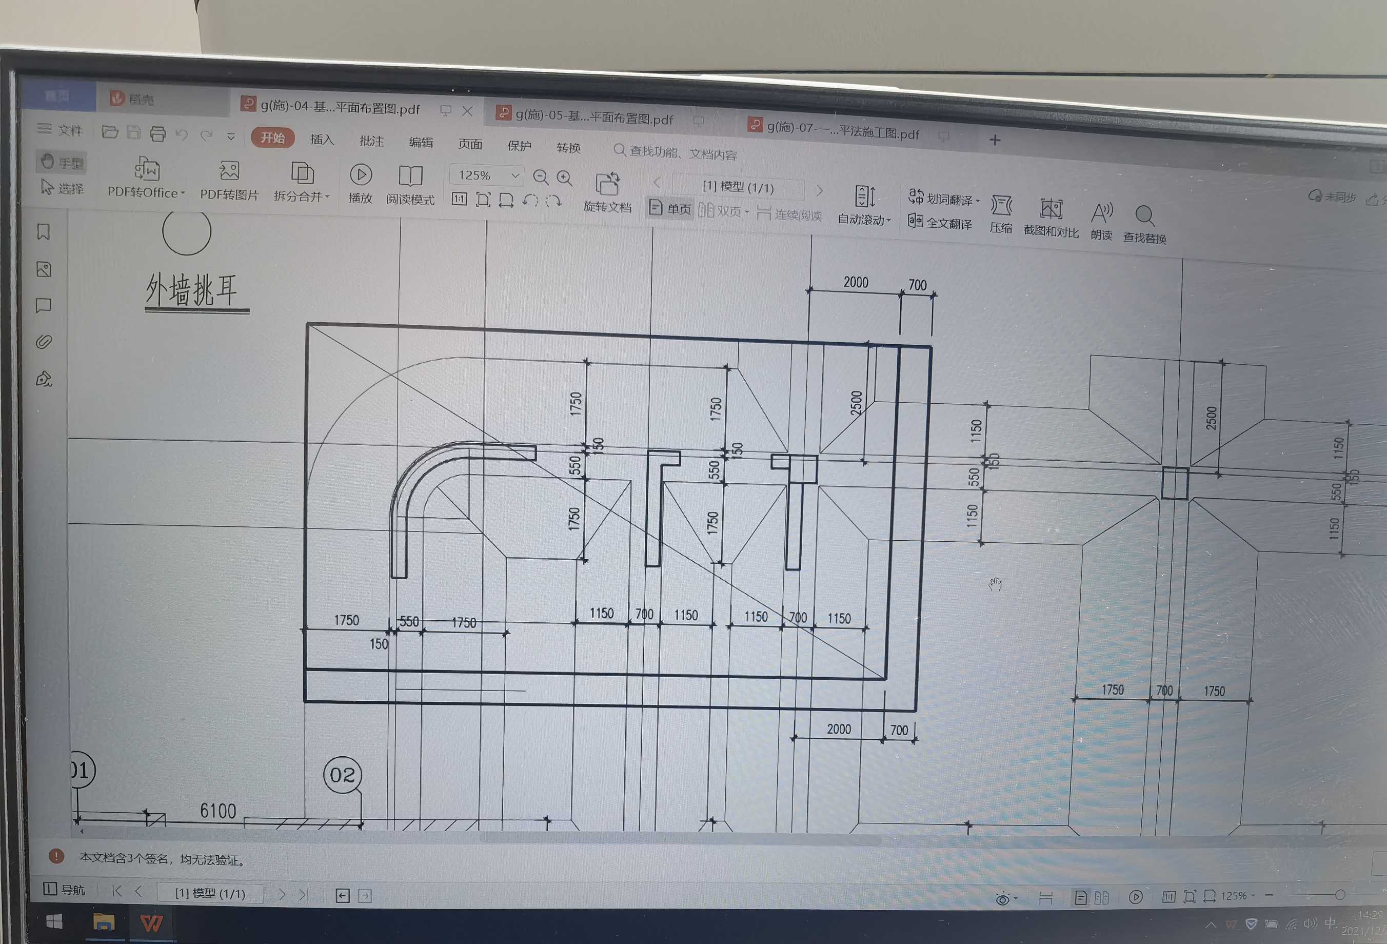
Task: Open the thumbnail panel in left sidebar
Action: tap(44, 269)
